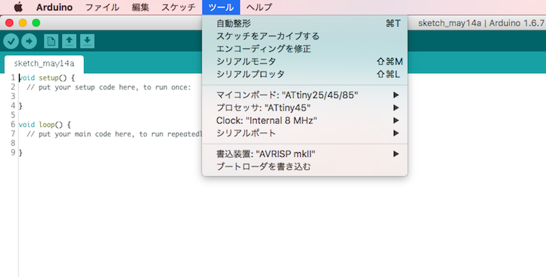Click the closing brace on line 9
The width and height of the screenshot is (546, 277).
[20, 153]
